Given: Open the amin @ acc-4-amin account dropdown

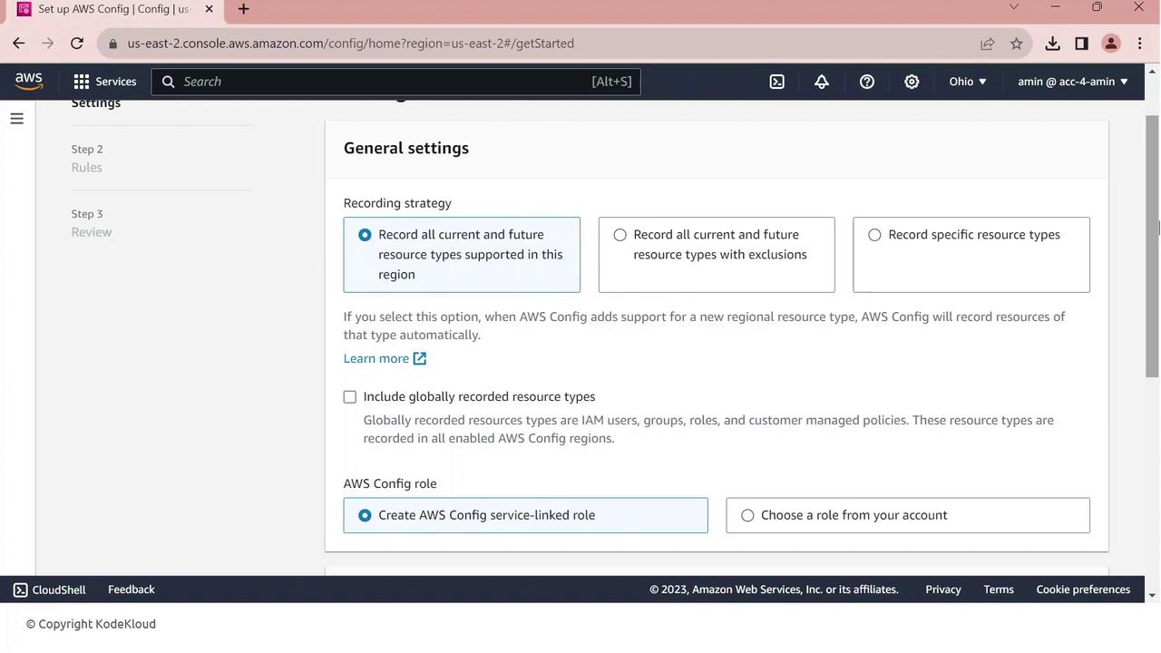Looking at the screenshot, I should (1073, 82).
